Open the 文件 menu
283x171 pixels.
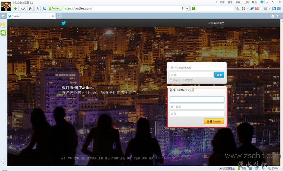222,2
